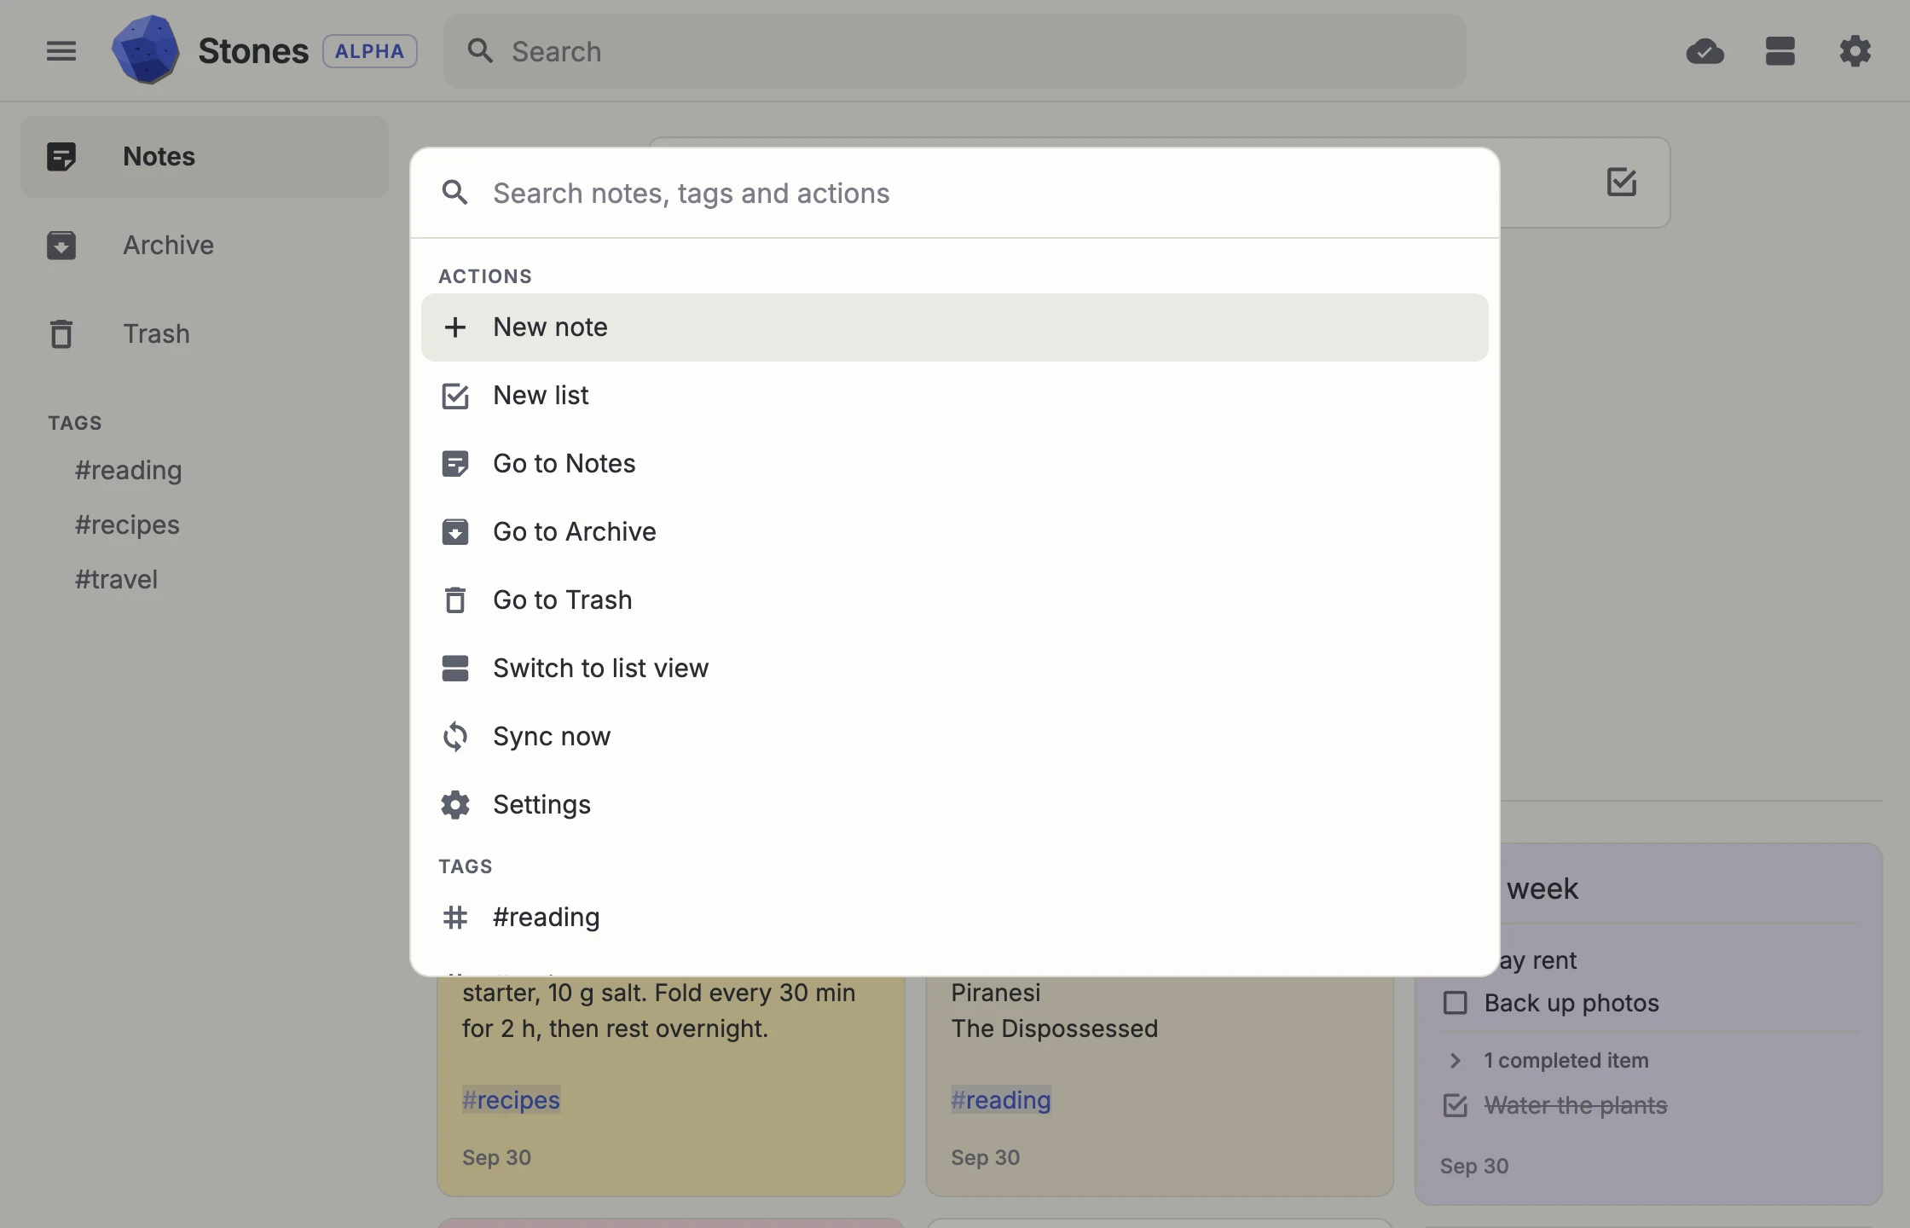Click the Back up photos text
The width and height of the screenshot is (1910, 1228).
click(1571, 1003)
